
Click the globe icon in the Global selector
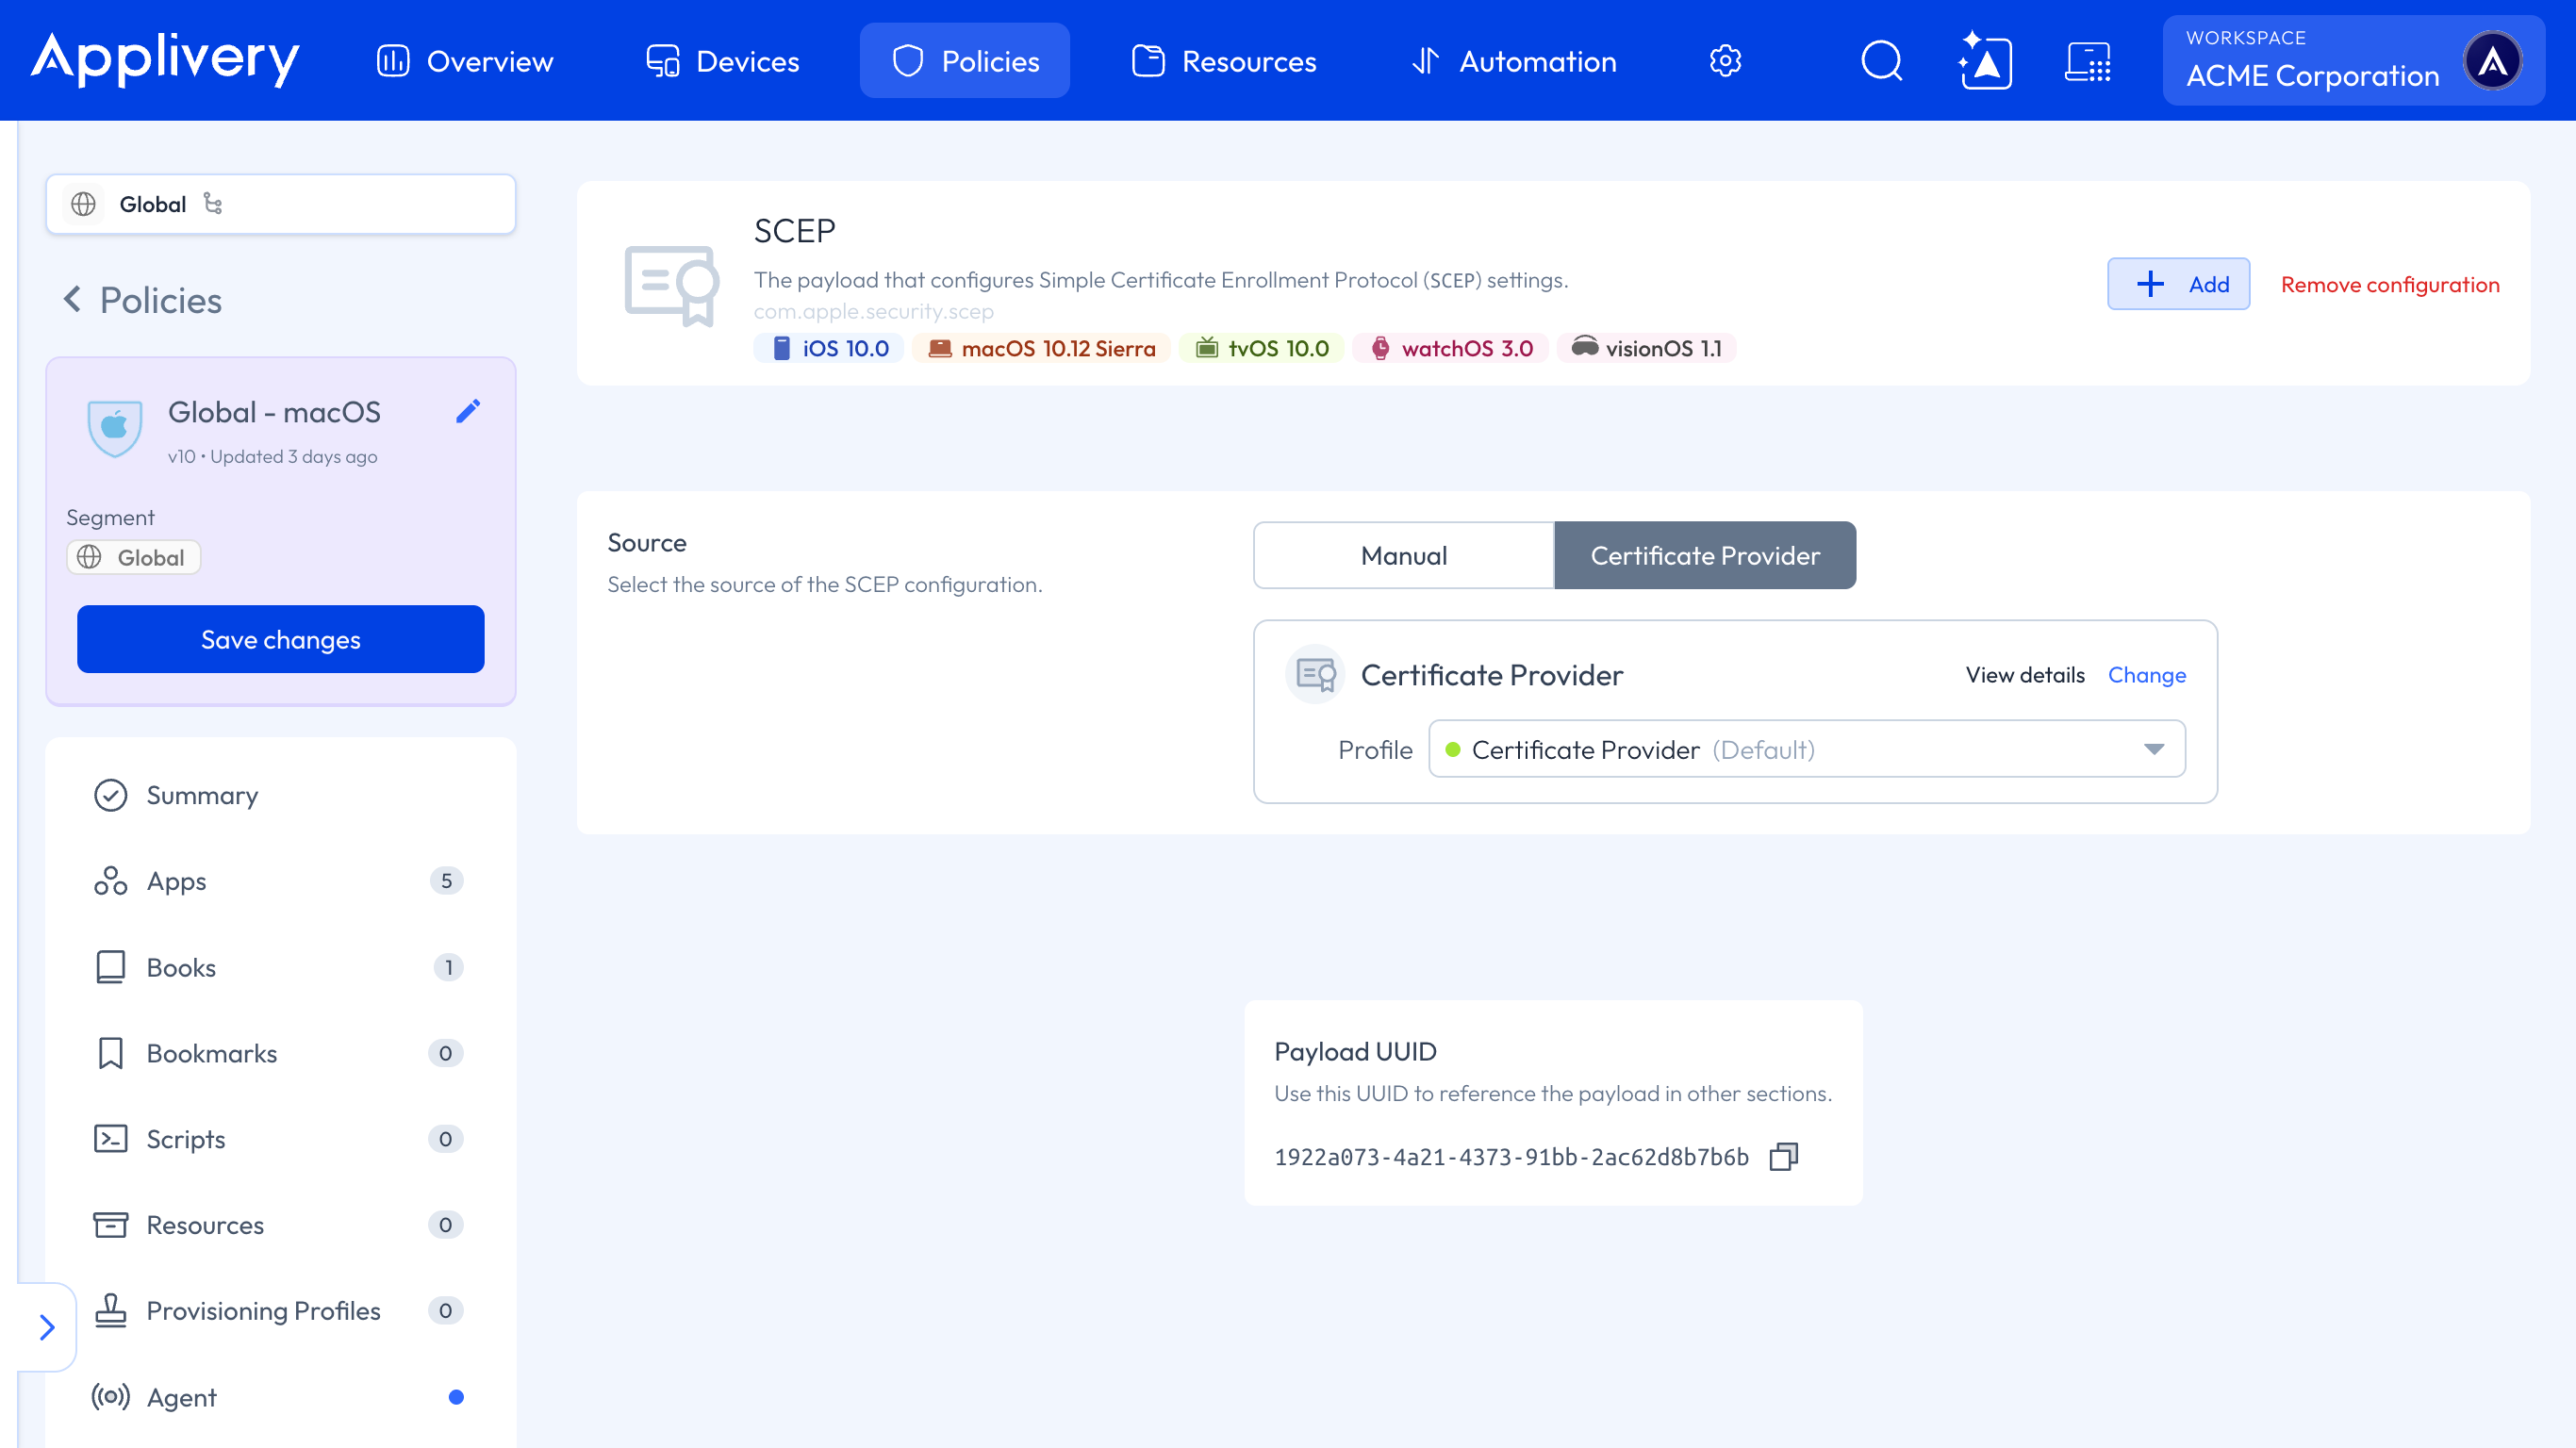[84, 204]
